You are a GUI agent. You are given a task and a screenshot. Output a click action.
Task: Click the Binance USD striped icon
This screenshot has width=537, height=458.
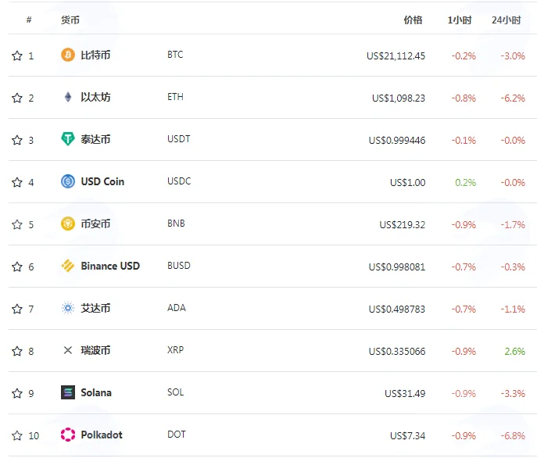coord(68,266)
